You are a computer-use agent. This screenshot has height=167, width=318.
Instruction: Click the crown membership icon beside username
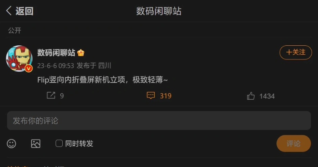(81, 53)
